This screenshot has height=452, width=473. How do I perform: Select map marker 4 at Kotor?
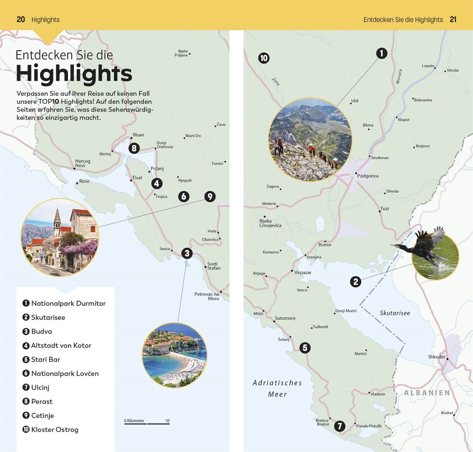pyautogui.click(x=157, y=183)
